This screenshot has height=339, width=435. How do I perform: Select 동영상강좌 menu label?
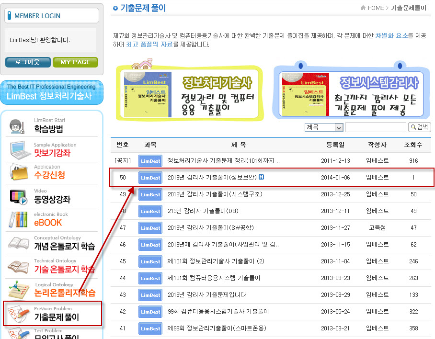click(52, 199)
